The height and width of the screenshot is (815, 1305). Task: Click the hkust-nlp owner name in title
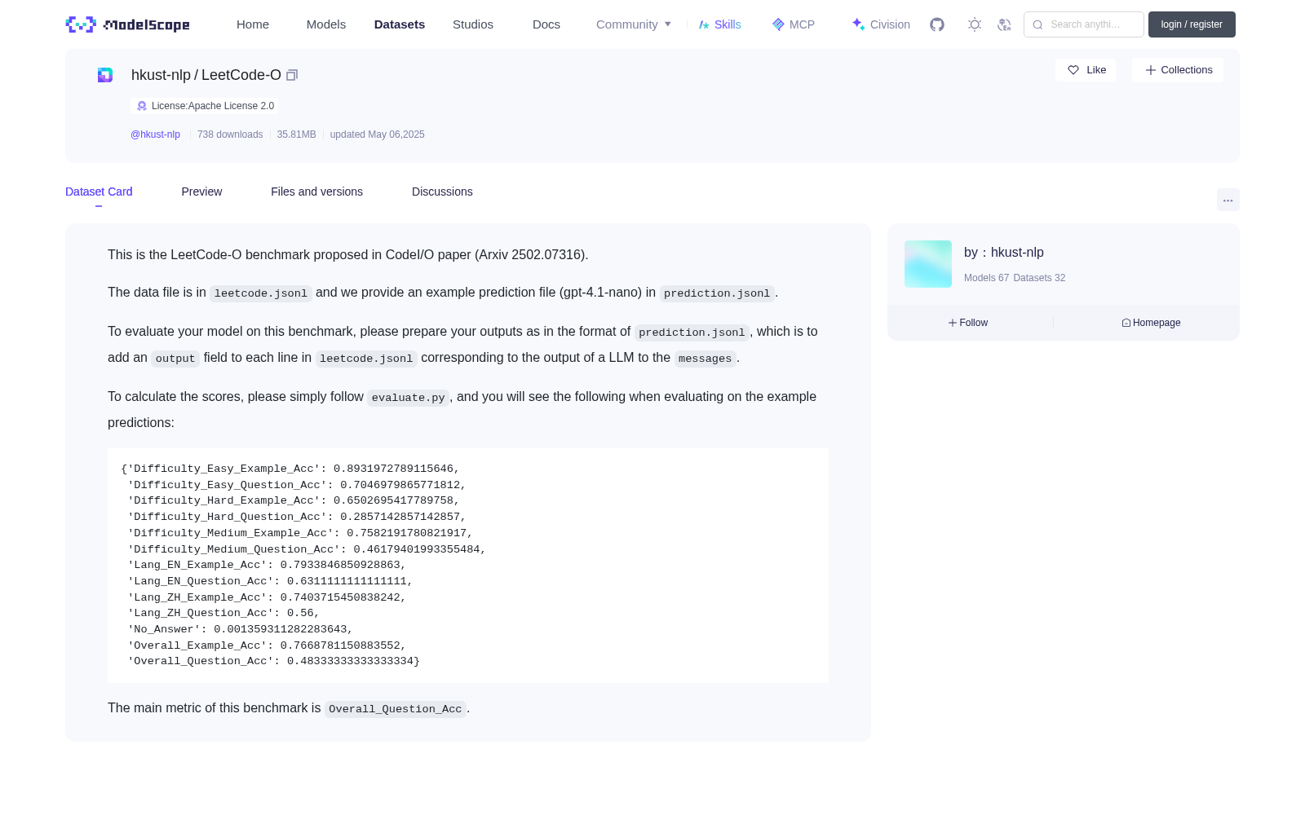161,75
